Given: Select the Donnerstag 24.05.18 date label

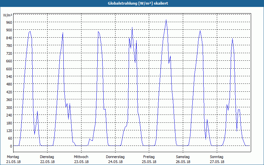Looking at the screenshot, I should (x=115, y=159).
